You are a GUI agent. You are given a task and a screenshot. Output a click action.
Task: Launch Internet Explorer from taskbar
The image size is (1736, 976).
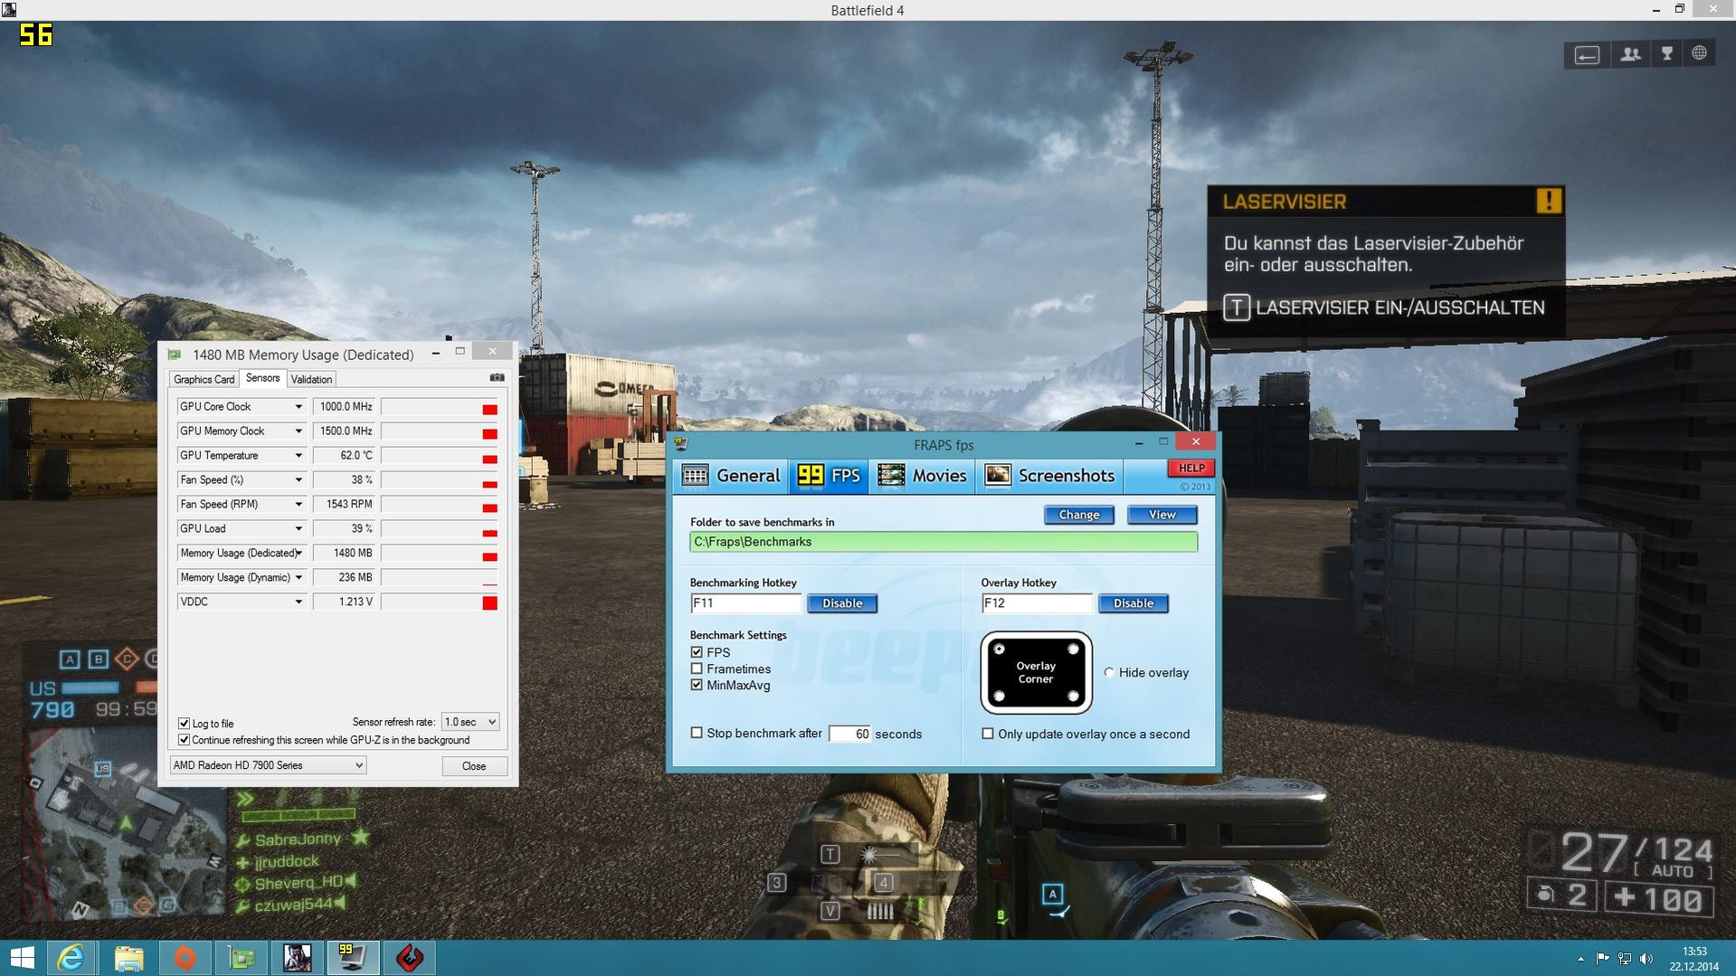tap(71, 958)
